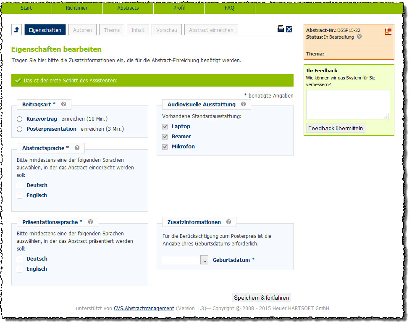Select the Posterpräsentation radio button
Screen dimensions: 412x327
19,129
